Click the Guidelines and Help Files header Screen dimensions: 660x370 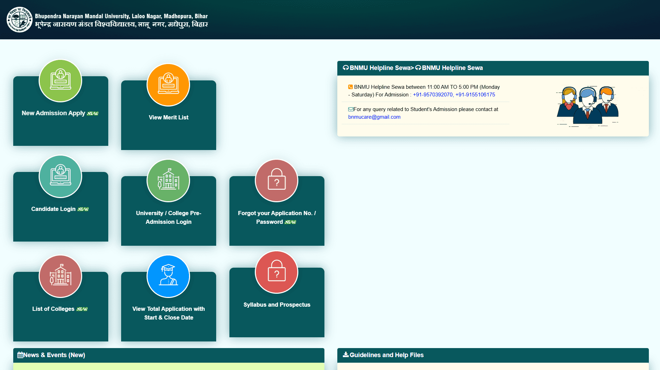493,355
